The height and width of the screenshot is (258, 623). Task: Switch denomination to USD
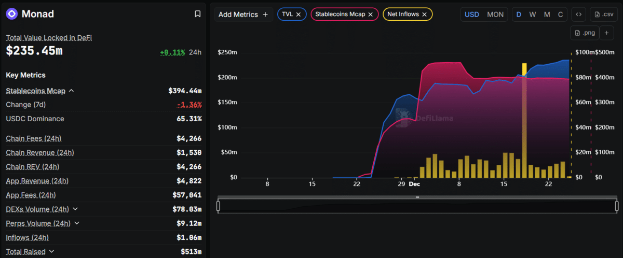471,15
